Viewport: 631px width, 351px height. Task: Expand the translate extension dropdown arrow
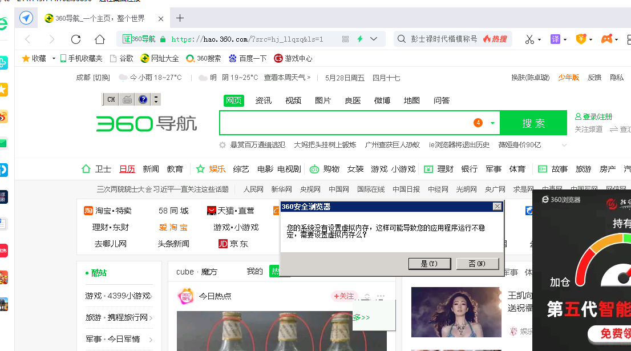point(565,39)
